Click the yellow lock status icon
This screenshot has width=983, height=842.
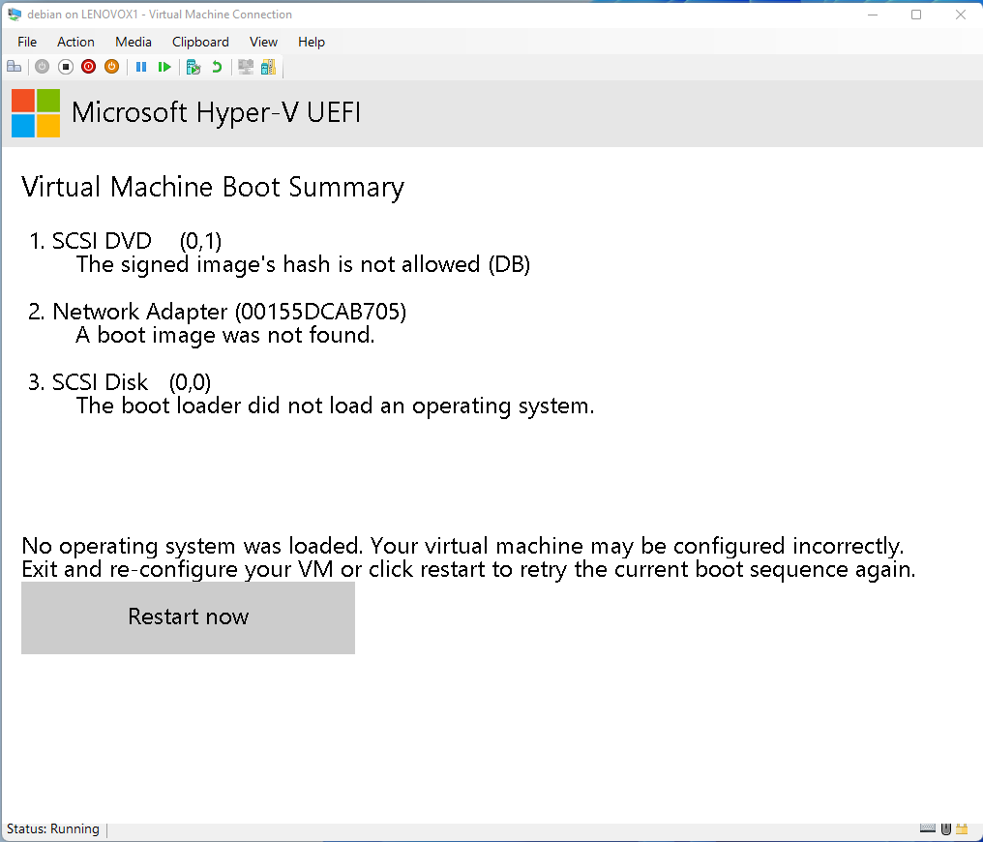[x=962, y=829]
